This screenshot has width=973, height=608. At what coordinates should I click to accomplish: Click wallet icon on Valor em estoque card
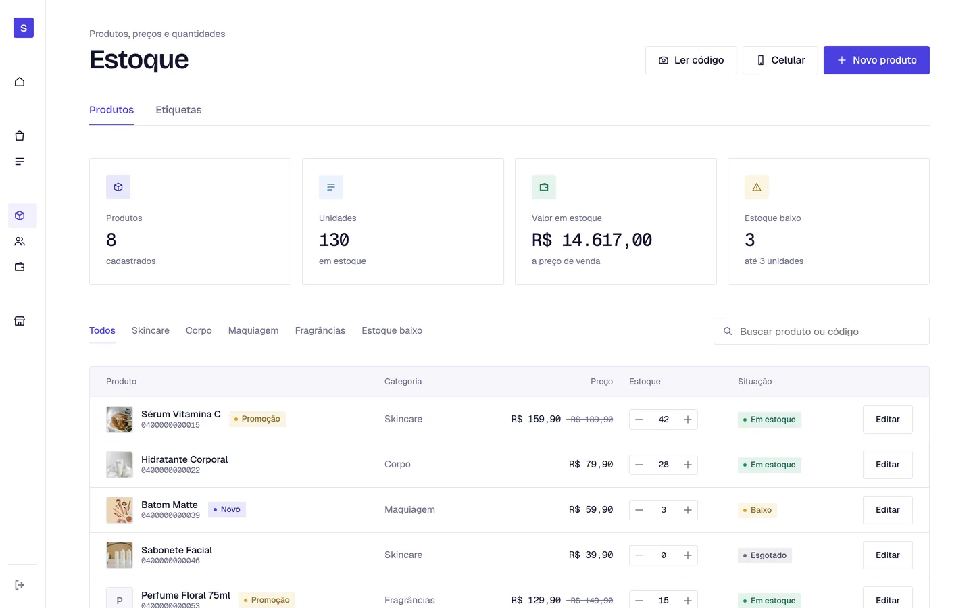[544, 187]
